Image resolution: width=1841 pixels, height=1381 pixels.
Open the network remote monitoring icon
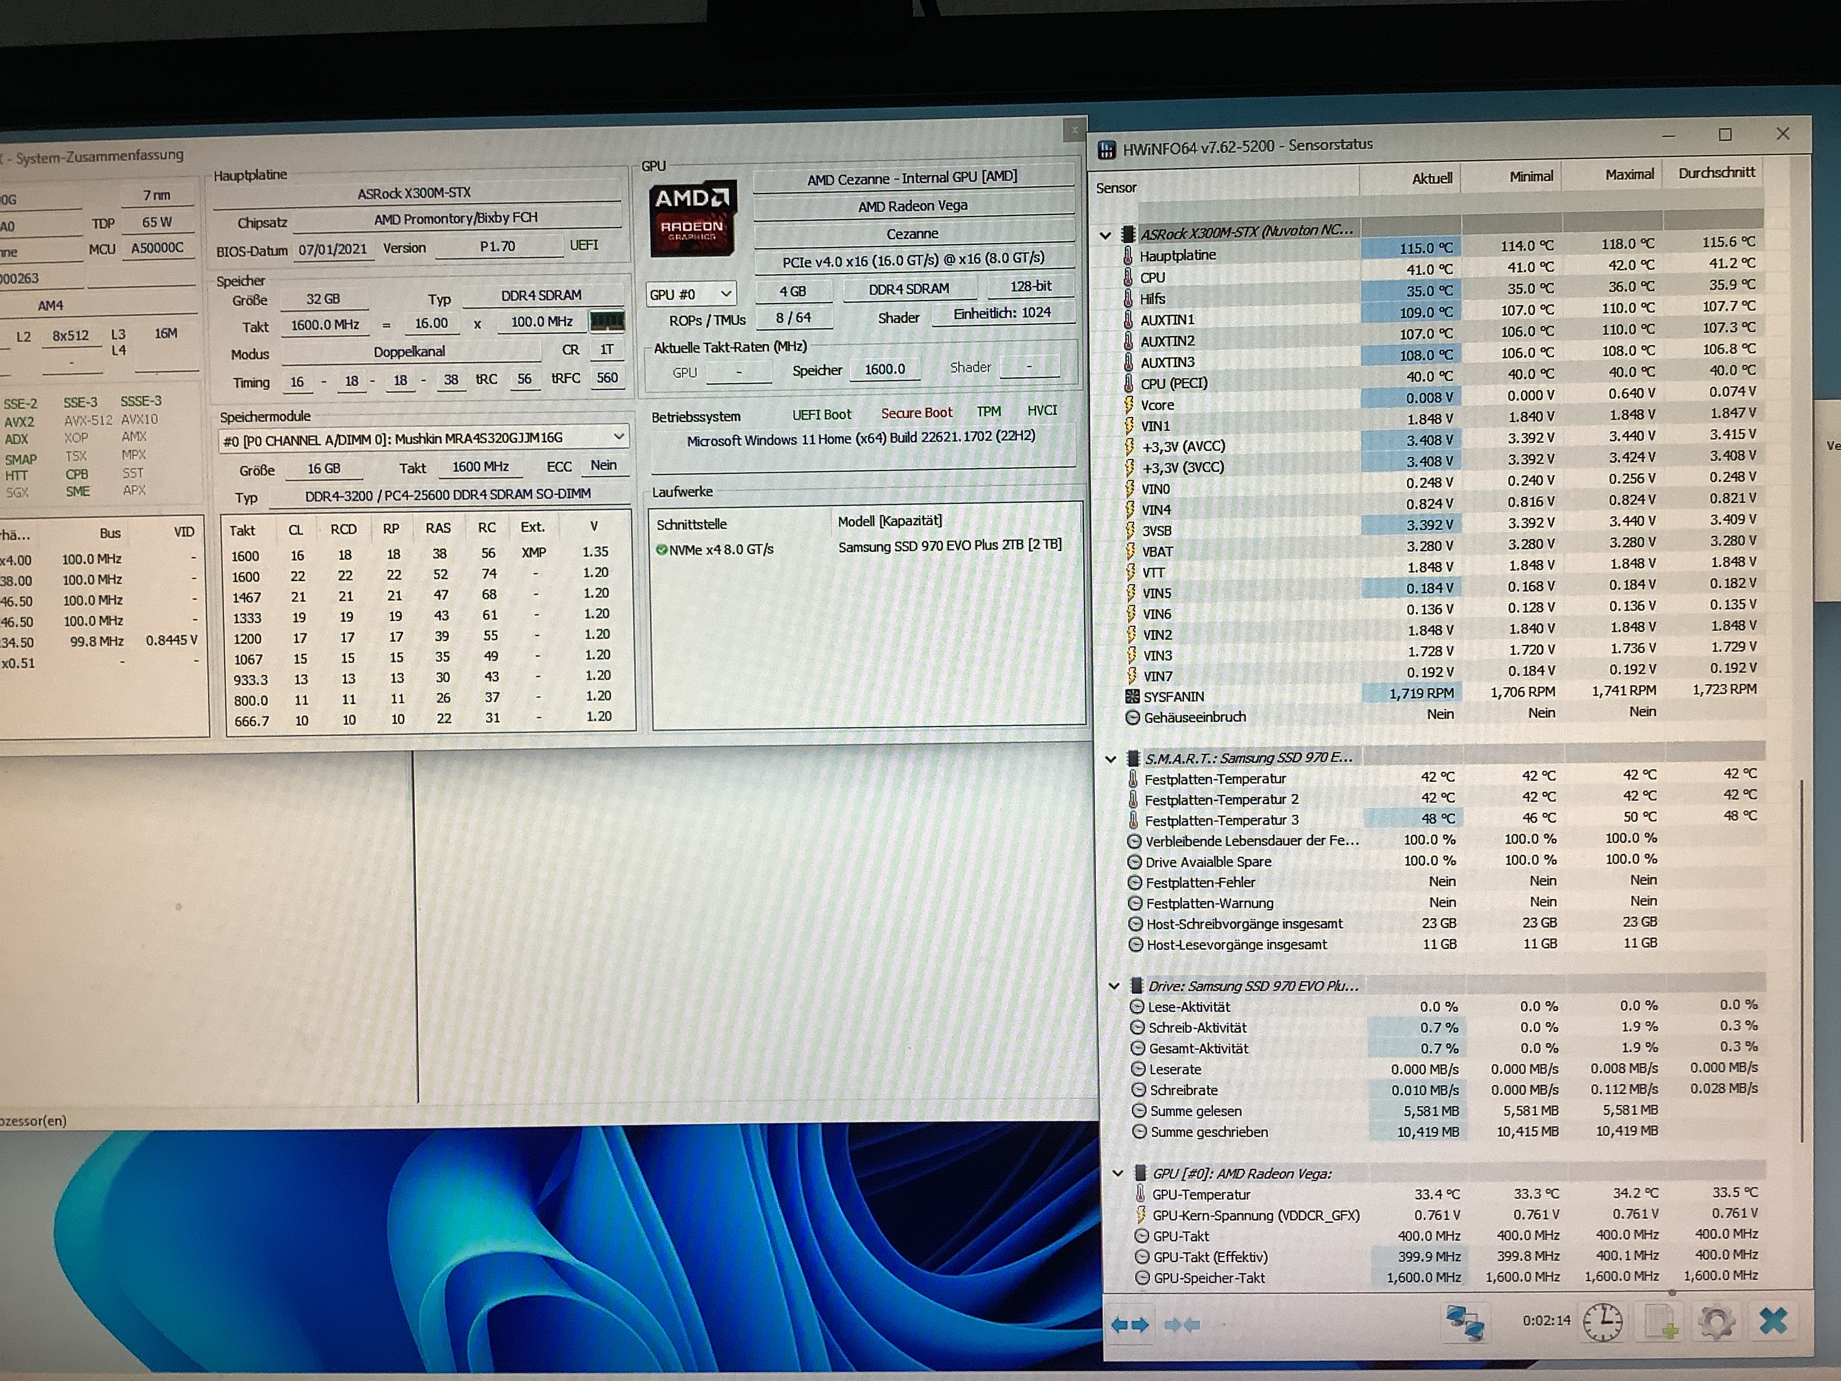[1465, 1322]
